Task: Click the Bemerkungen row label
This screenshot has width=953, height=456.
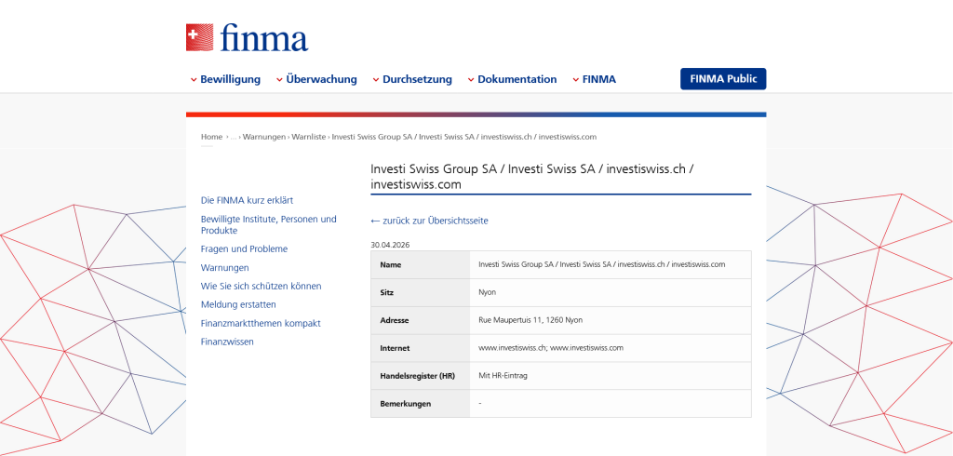Action: (x=406, y=404)
